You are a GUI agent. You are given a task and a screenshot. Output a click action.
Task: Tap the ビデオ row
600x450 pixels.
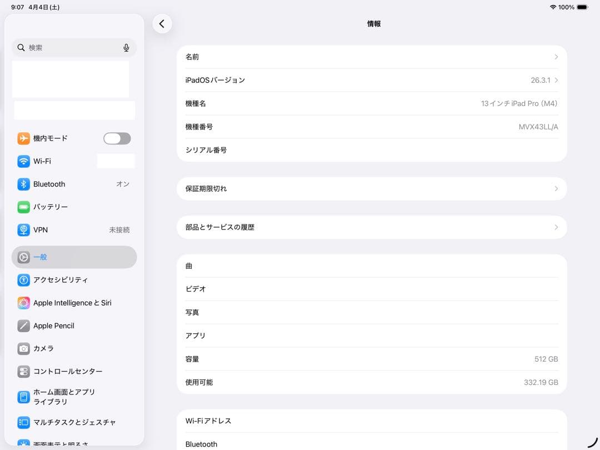(x=372, y=289)
